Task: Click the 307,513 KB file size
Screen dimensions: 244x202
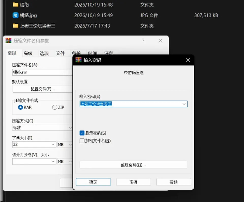Action: 206,15
